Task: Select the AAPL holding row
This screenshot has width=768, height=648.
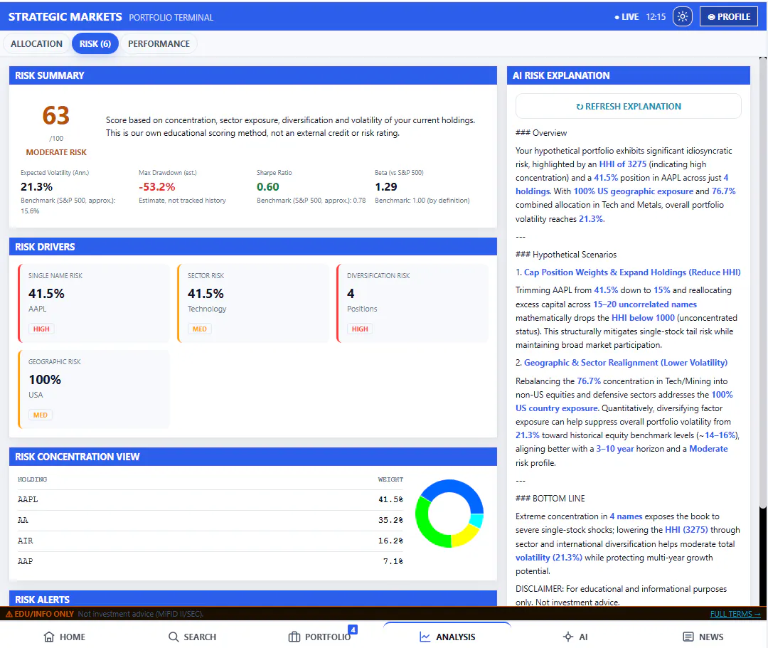Action: [210, 499]
